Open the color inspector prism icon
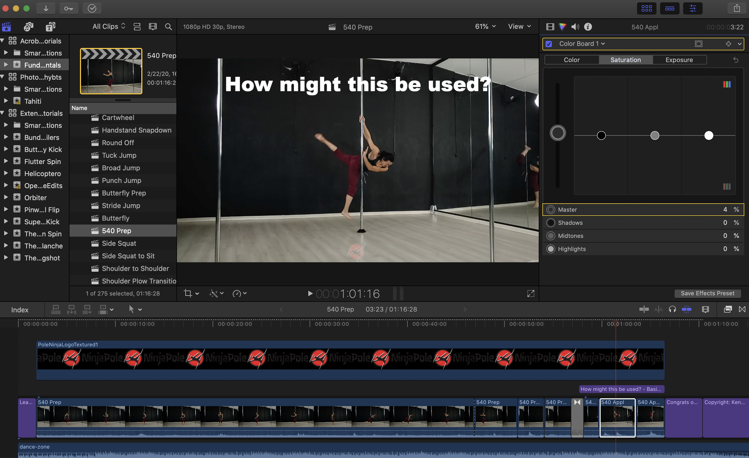 point(562,27)
